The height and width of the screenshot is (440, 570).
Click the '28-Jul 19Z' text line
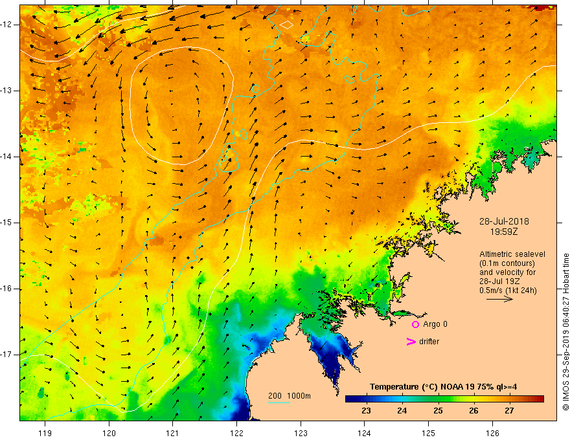click(x=499, y=281)
